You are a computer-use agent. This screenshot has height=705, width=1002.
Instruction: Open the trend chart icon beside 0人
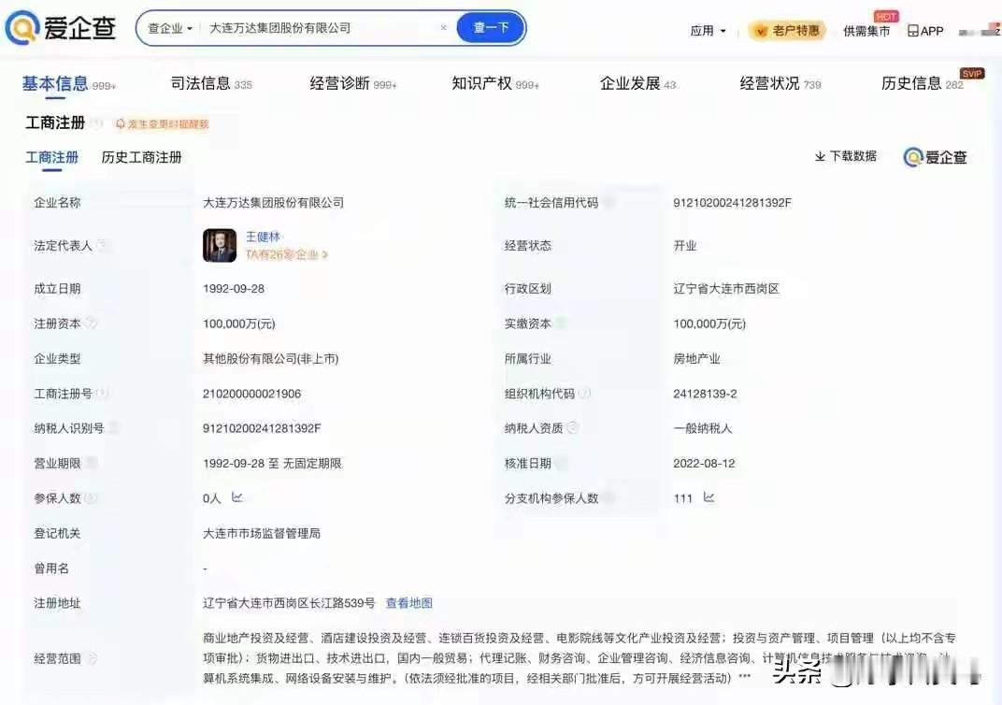(x=237, y=497)
